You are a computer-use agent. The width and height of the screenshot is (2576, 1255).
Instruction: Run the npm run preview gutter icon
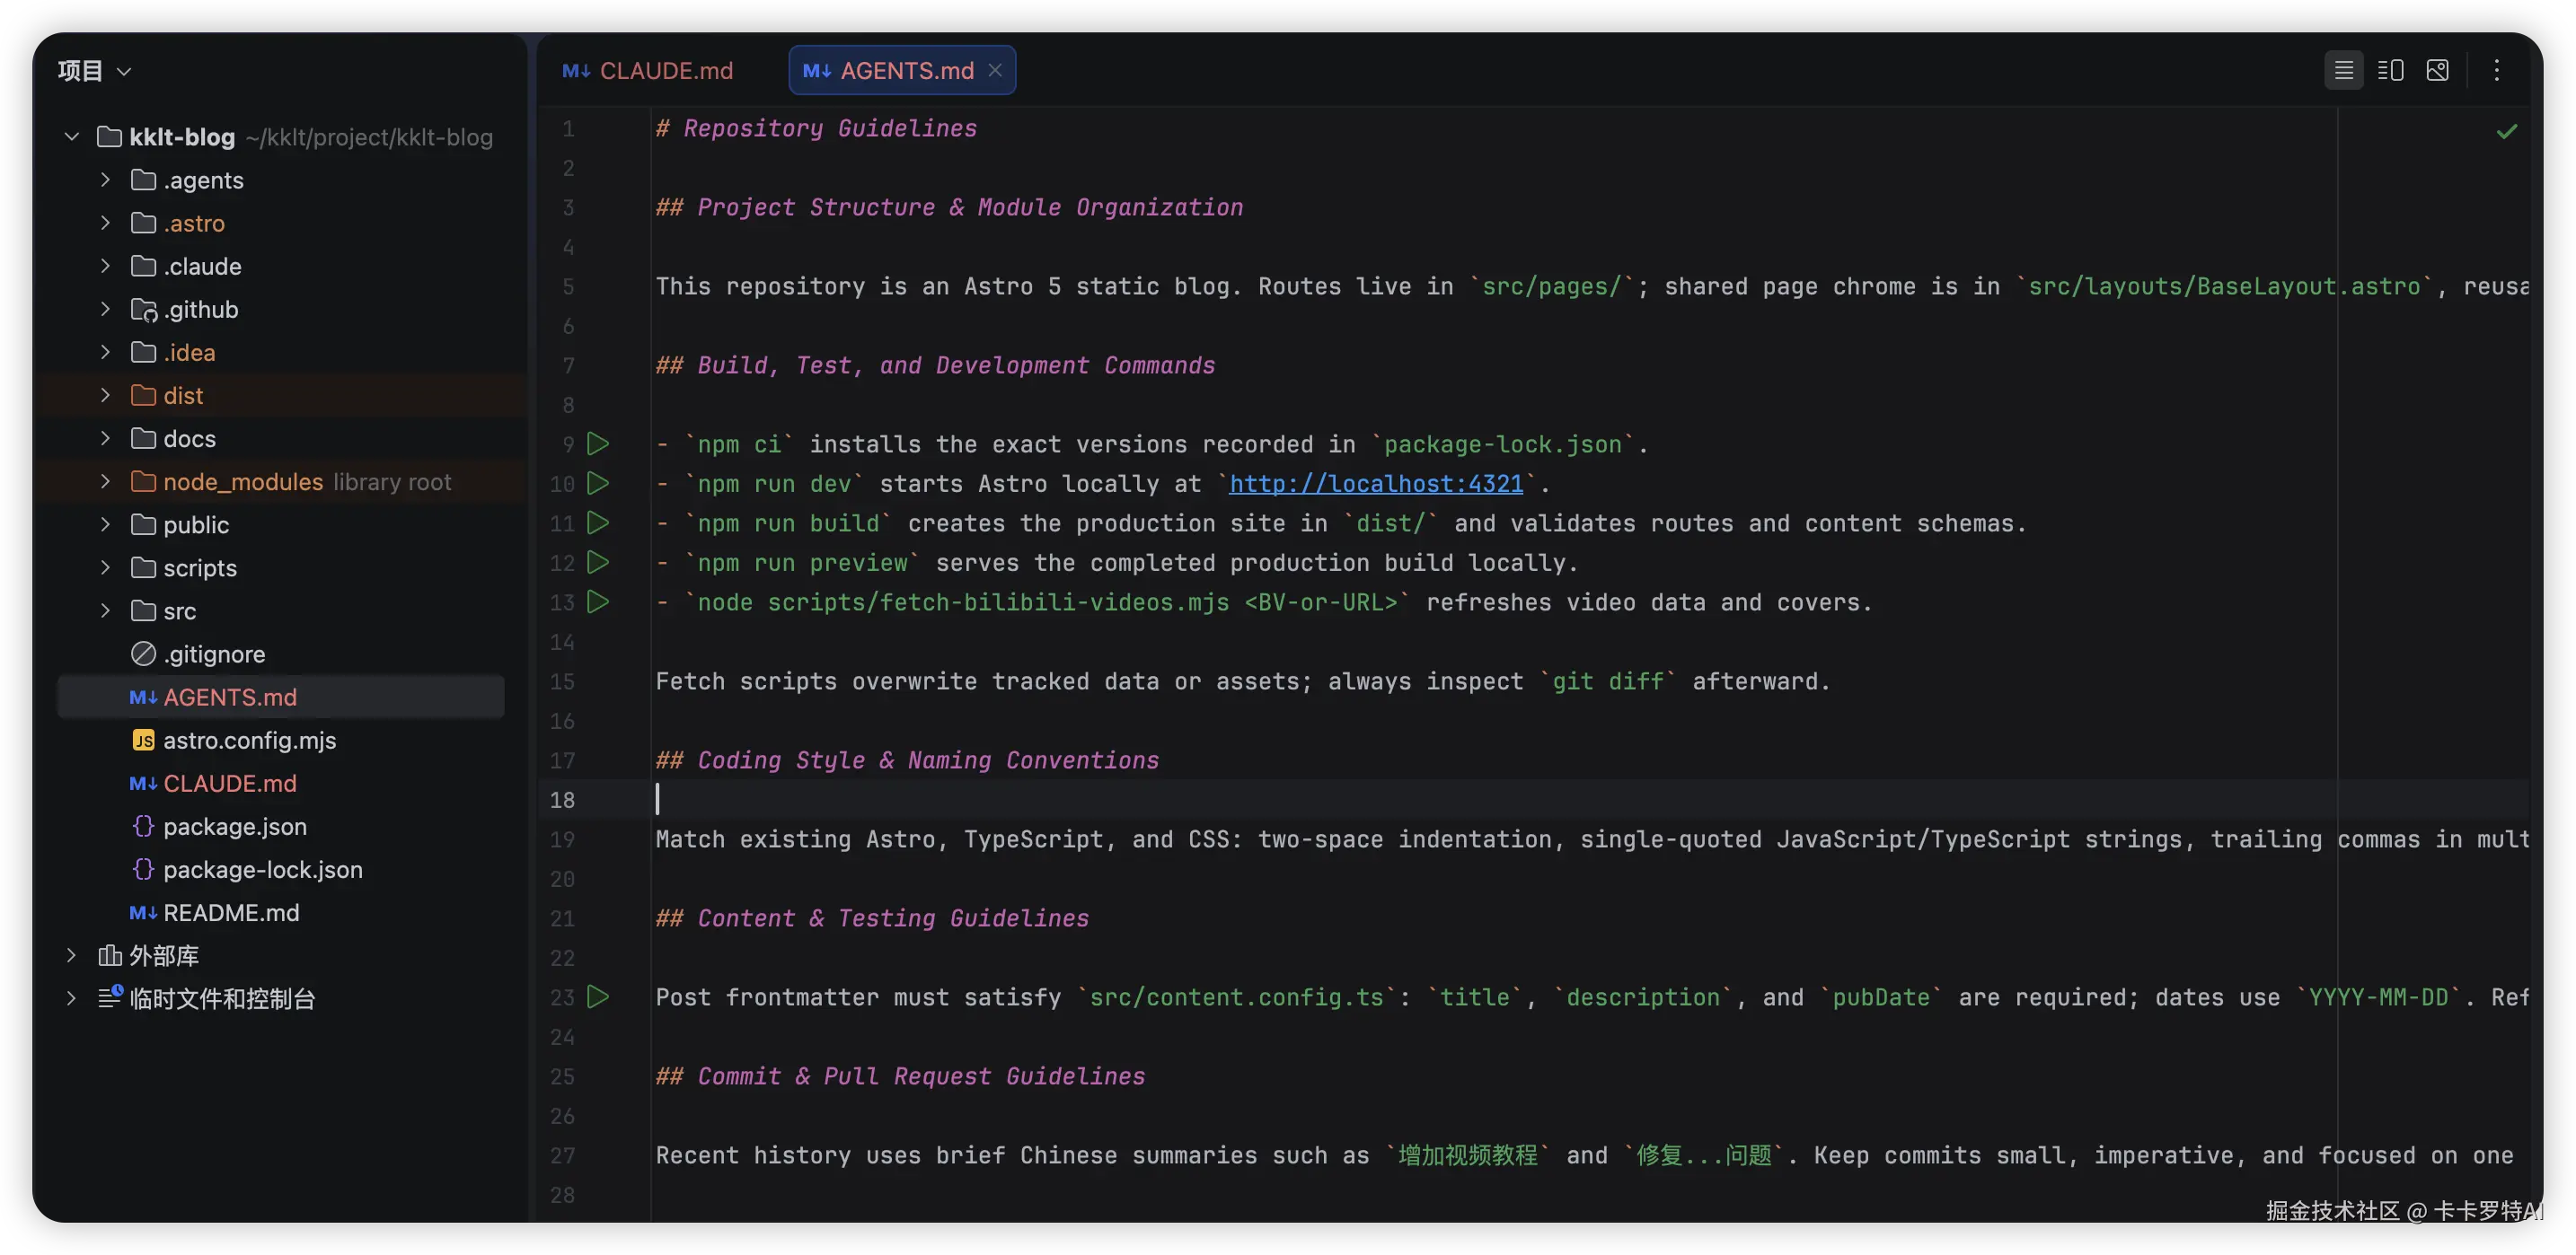pos(598,563)
